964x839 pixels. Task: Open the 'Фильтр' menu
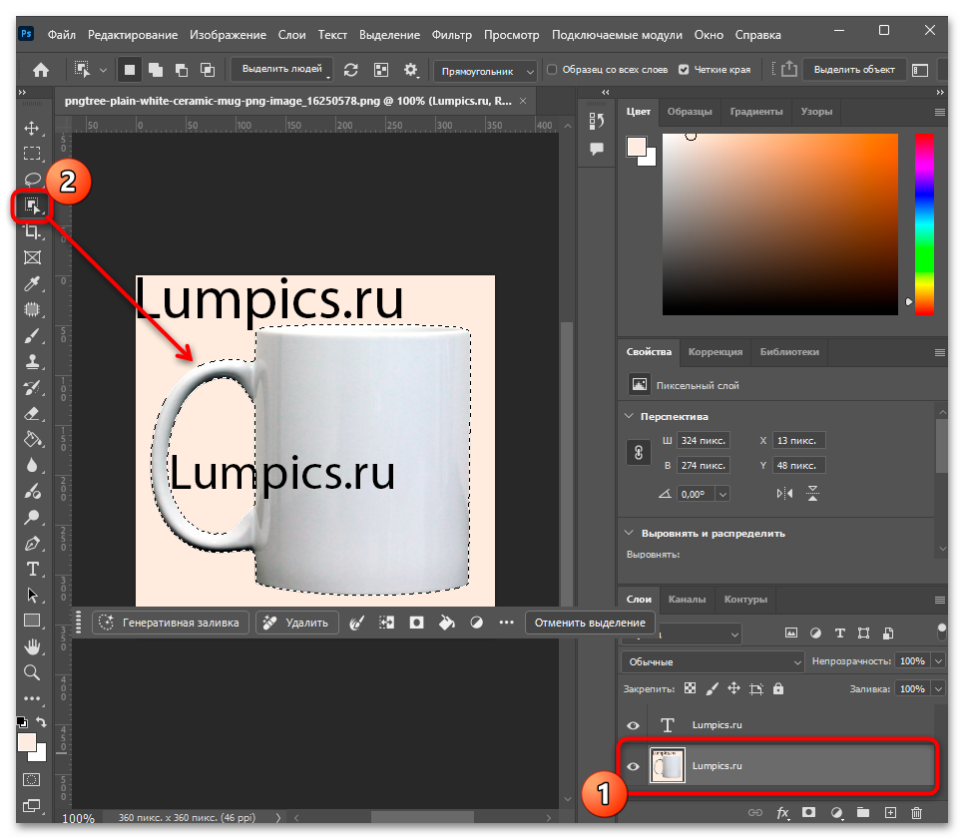452,35
